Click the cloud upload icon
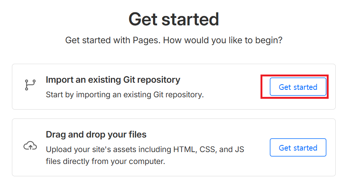 pos(29,146)
